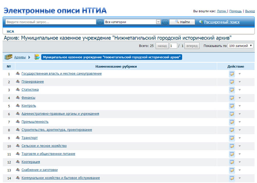The image size is (257, 183).
Task: Expand action menu arrow for Планирование row
Action: (239, 82)
